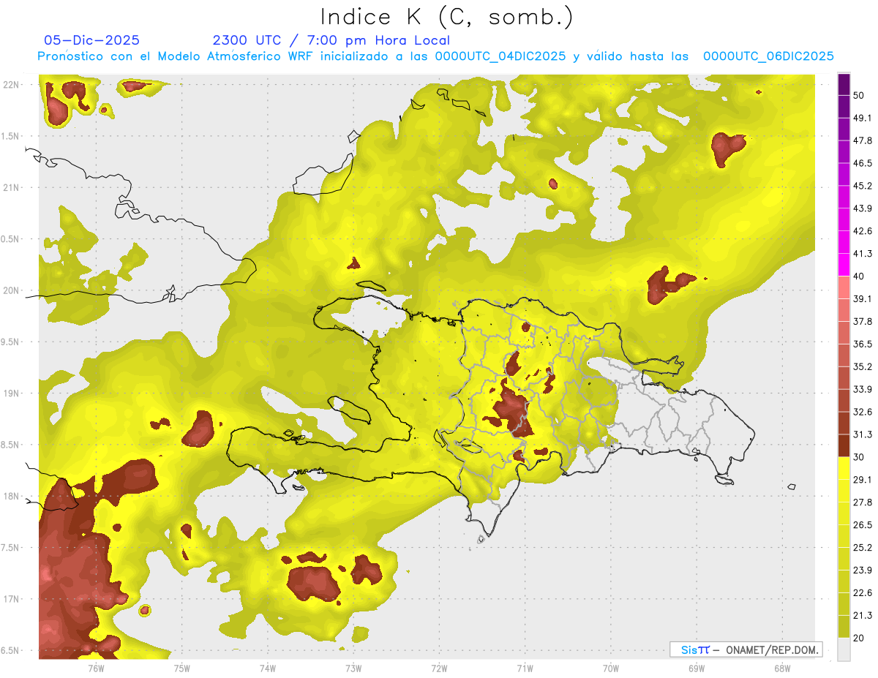Click the latitude label '17N'
Screen dimensions: 878x678
(12, 599)
